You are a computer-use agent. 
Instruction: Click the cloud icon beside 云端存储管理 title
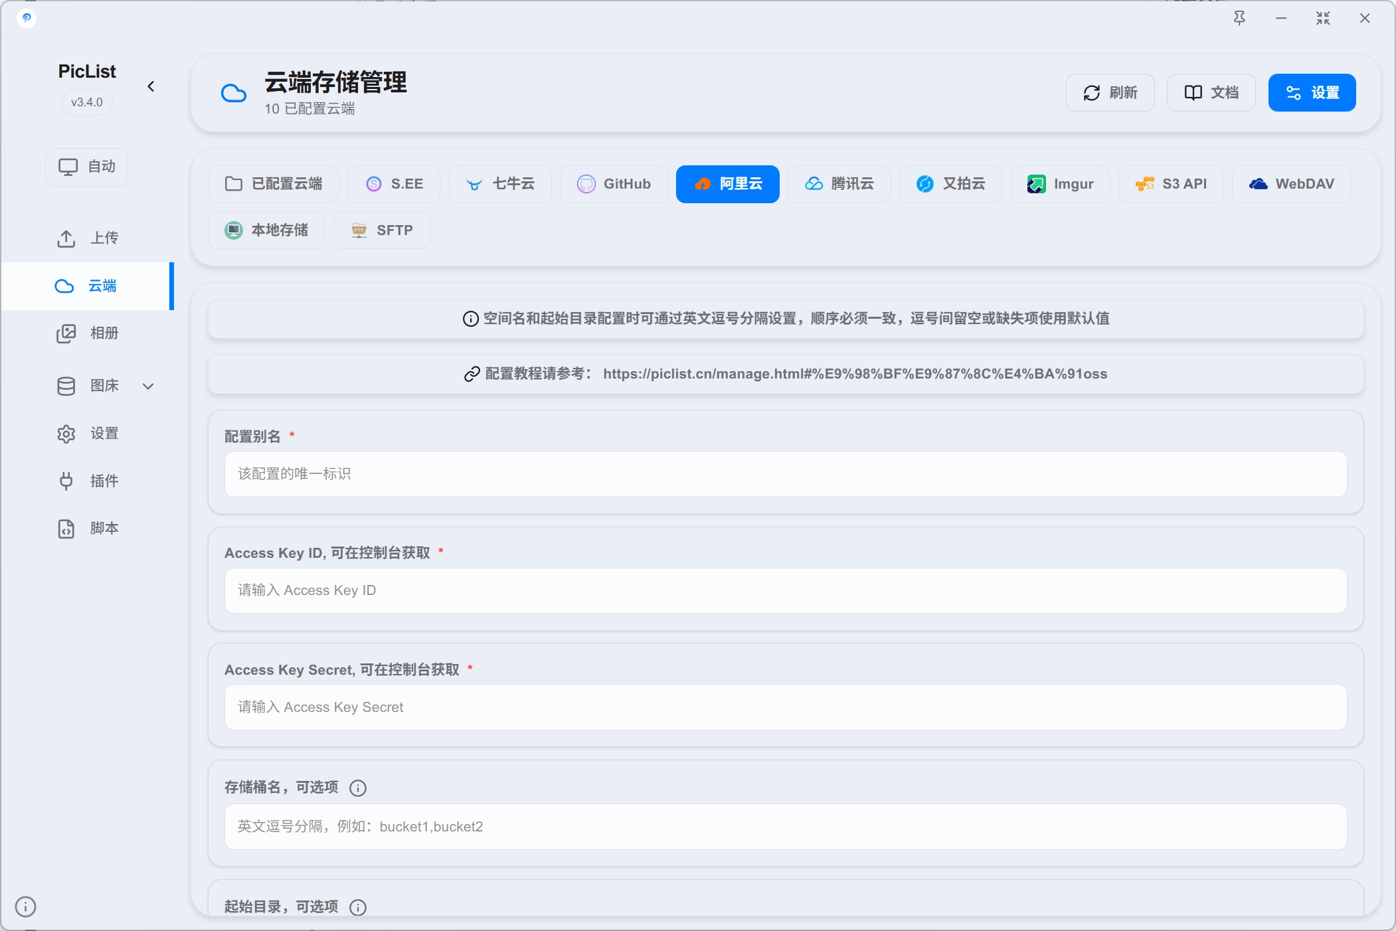coord(234,93)
